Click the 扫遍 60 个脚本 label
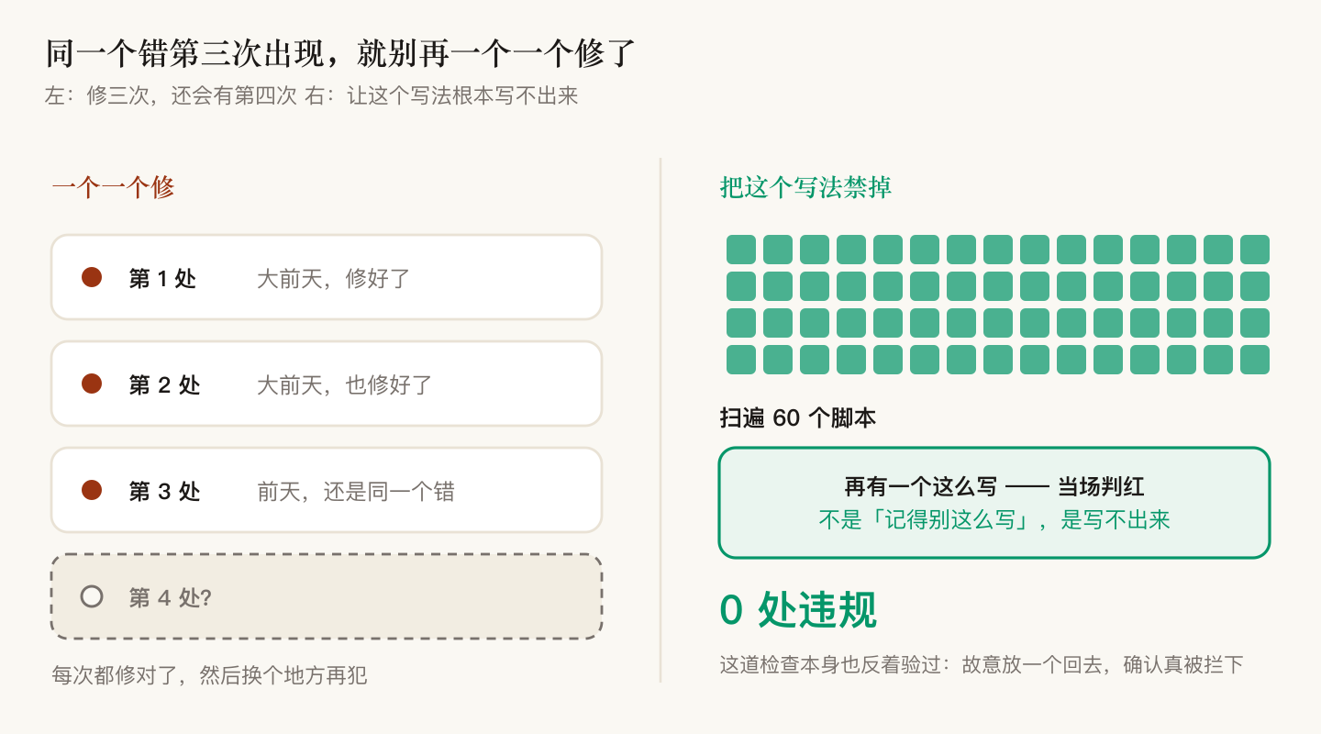 tap(798, 418)
